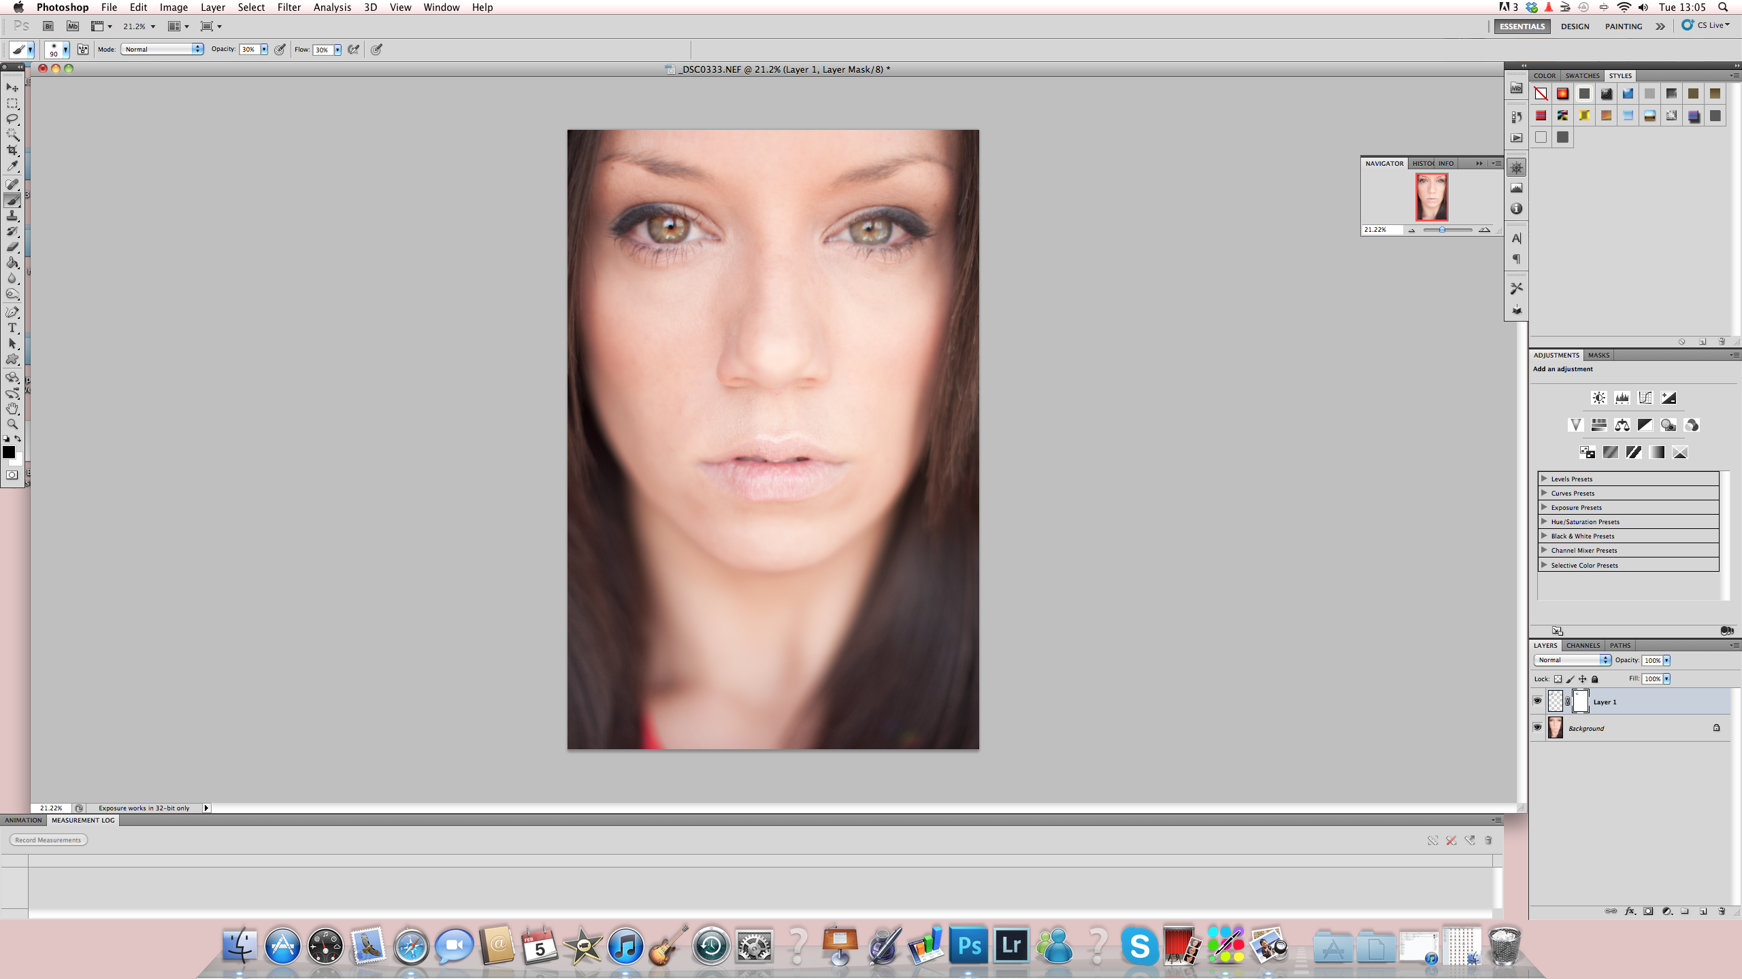The image size is (1742, 979).
Task: Select the Hand tool
Action: click(x=12, y=408)
